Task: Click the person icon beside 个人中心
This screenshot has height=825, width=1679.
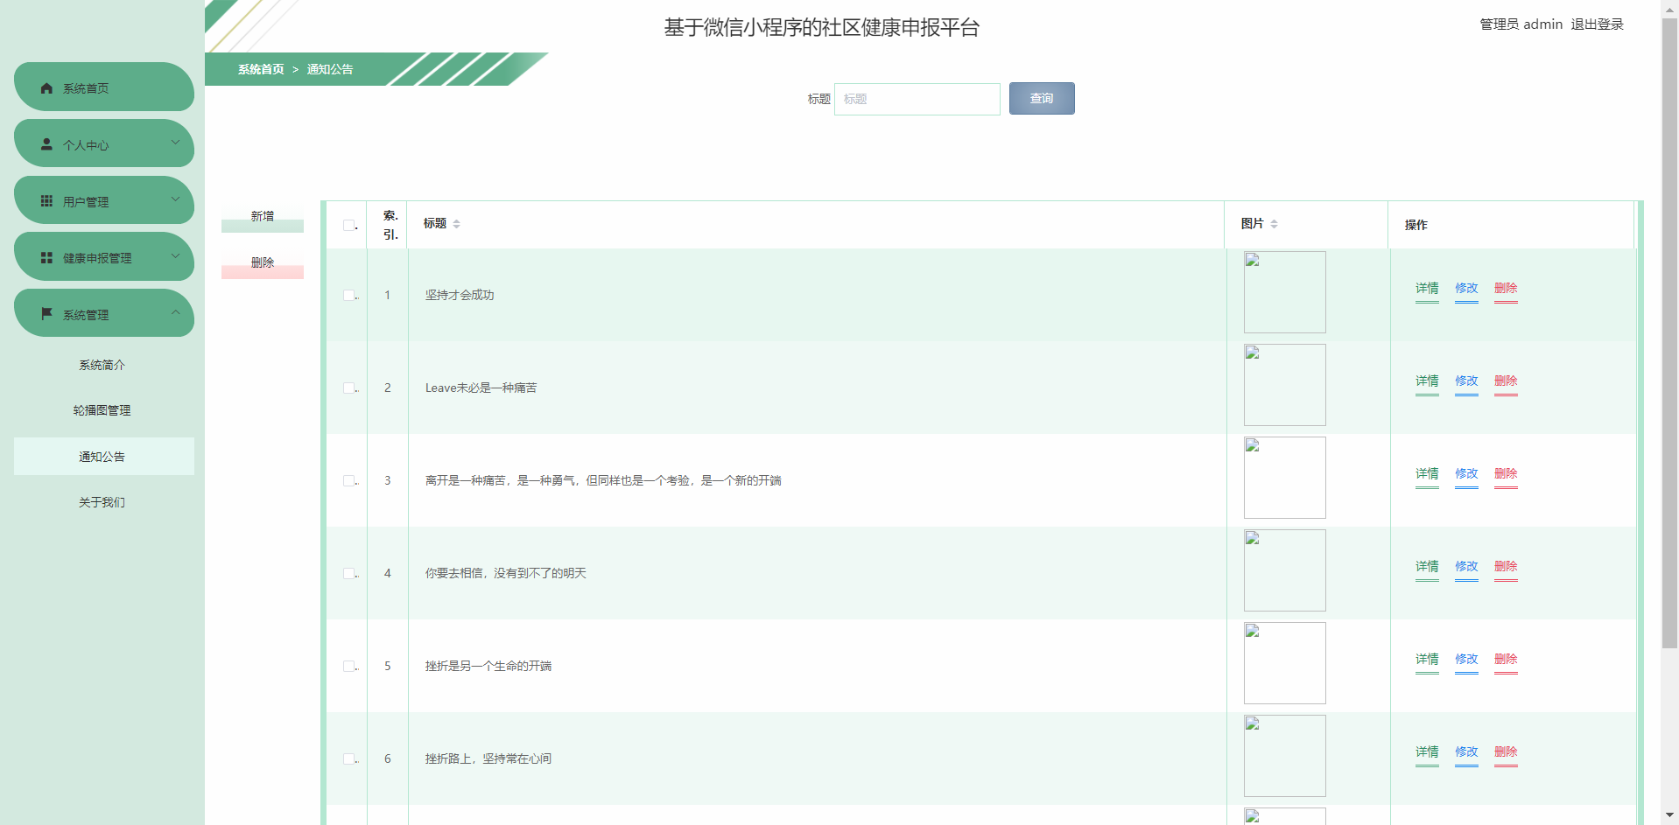Action: 47,144
